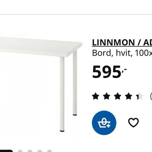Click the fourth rating star
The image size is (152, 152).
click(x=129, y=96)
